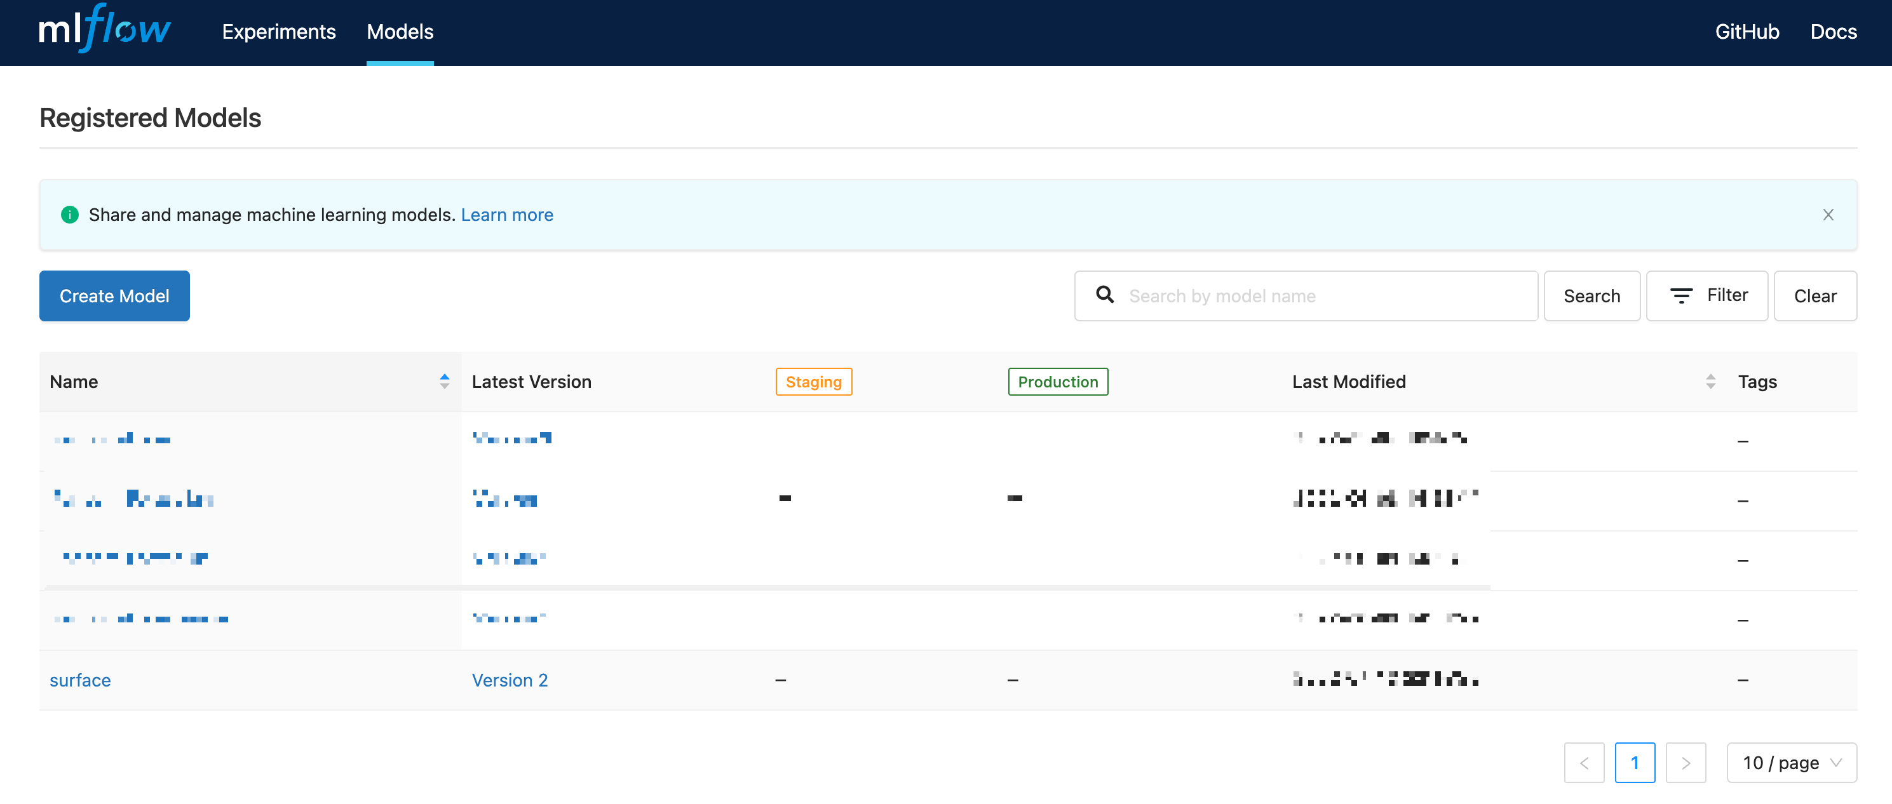Open the GitHub link
This screenshot has height=804, width=1892.
[1747, 32]
